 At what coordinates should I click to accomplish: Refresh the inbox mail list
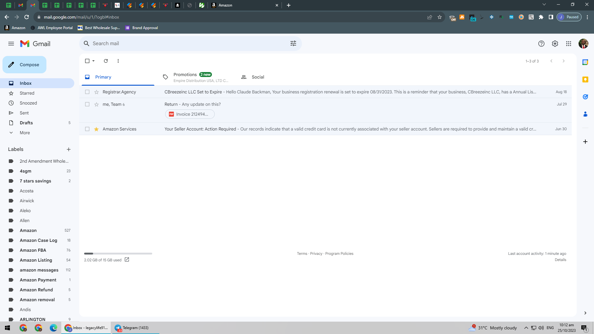pyautogui.click(x=106, y=61)
